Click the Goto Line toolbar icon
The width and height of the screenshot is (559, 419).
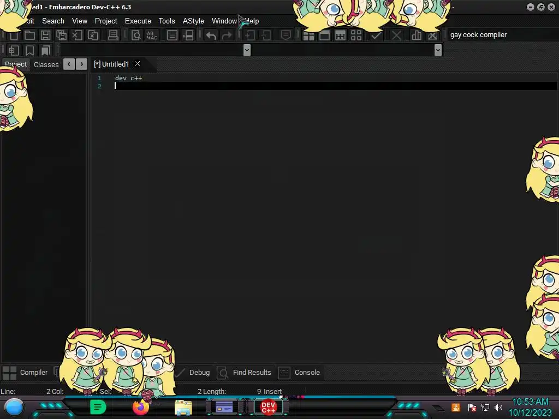188,35
